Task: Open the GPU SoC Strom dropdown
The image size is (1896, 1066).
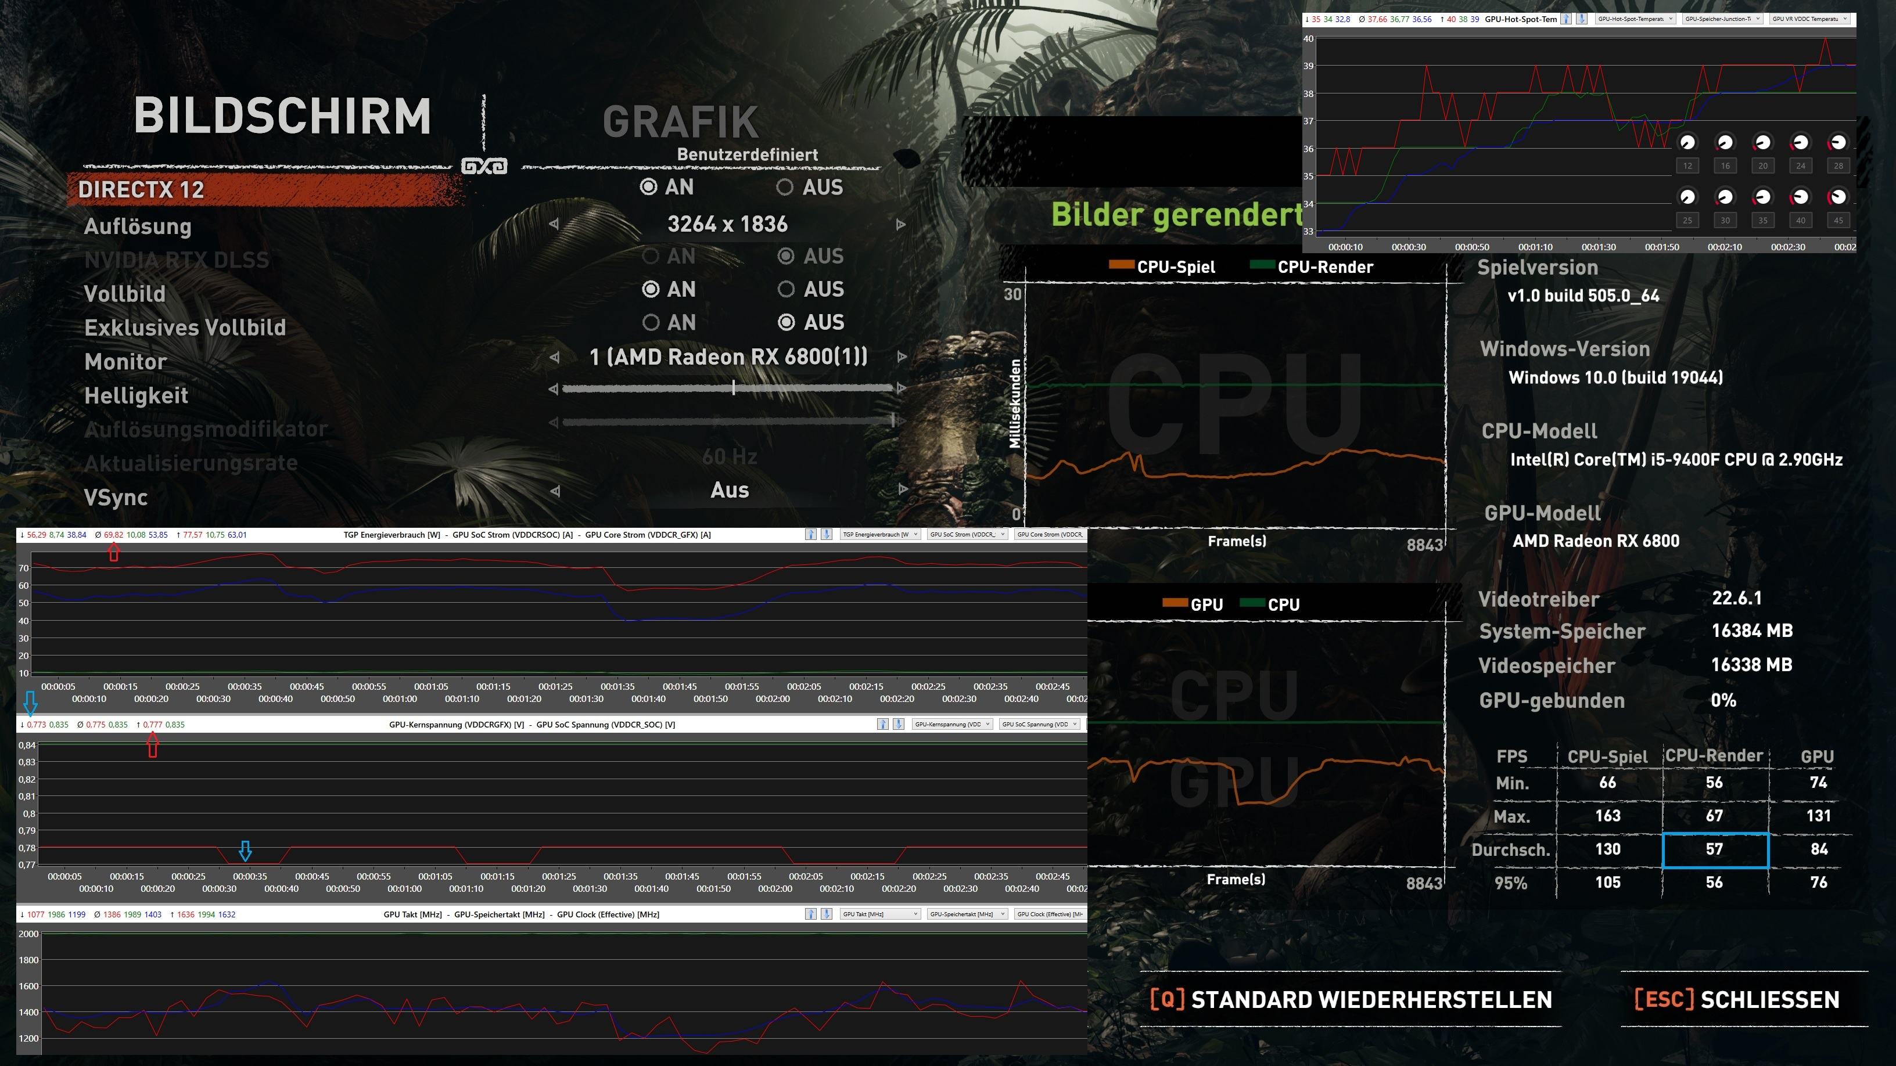Action: tap(967, 534)
